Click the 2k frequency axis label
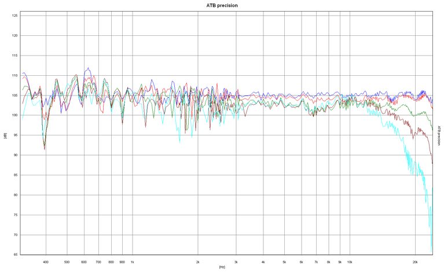Image resolution: width=444 pixels, height=272 pixels. click(197, 262)
